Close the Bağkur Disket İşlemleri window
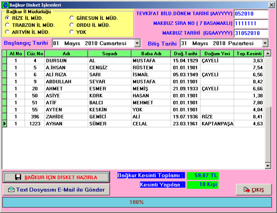Viewport: 277px width, 213px height. (271, 5)
